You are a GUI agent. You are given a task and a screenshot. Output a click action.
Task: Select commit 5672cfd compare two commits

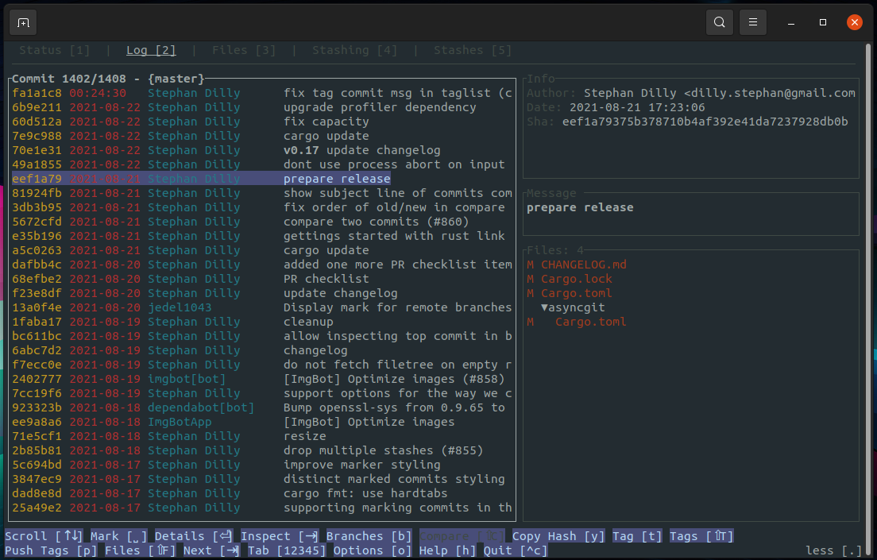[262, 222]
